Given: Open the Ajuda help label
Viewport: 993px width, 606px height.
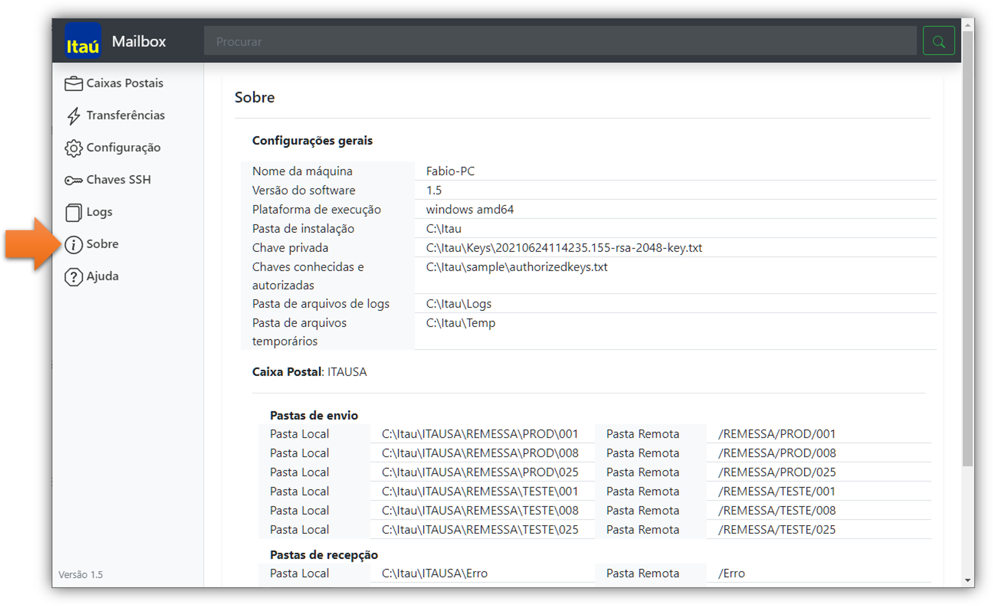Looking at the screenshot, I should coord(102,276).
